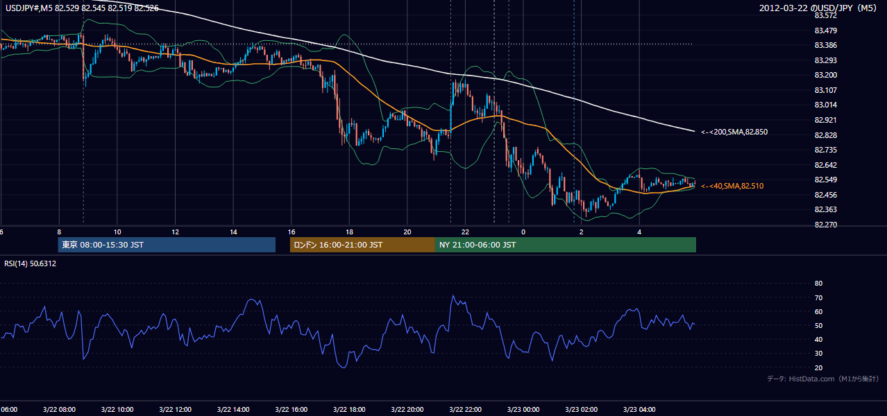Click price level 83.386 on the price axis
This screenshot has height=416, width=887.
pos(825,45)
